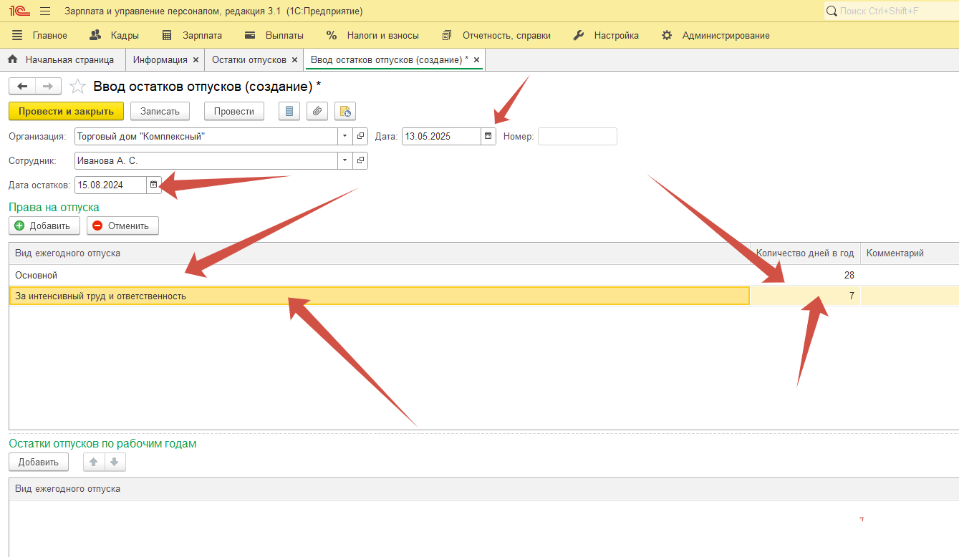959x557 pixels.
Task: Switch to the Остатки отпусков tab
Action: [249, 60]
